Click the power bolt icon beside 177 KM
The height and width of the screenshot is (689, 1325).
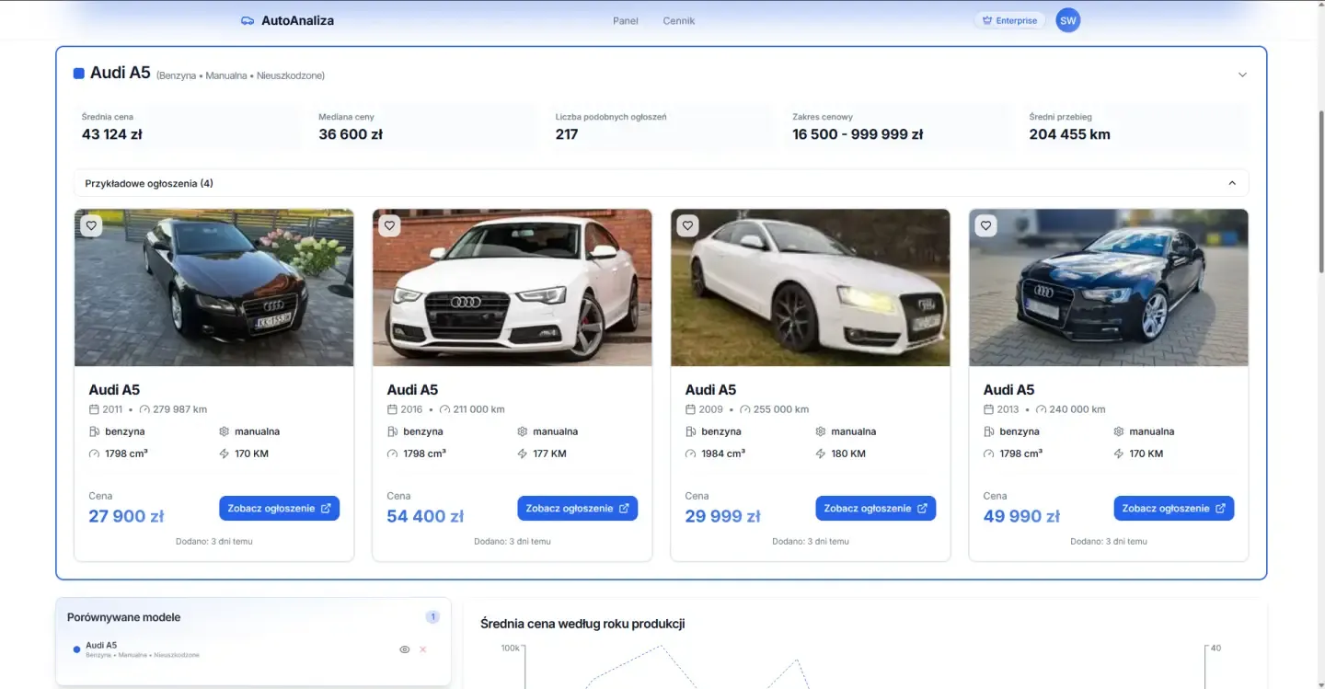[x=522, y=454]
